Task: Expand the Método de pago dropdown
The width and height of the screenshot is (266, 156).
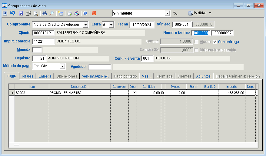Action: coord(62,66)
